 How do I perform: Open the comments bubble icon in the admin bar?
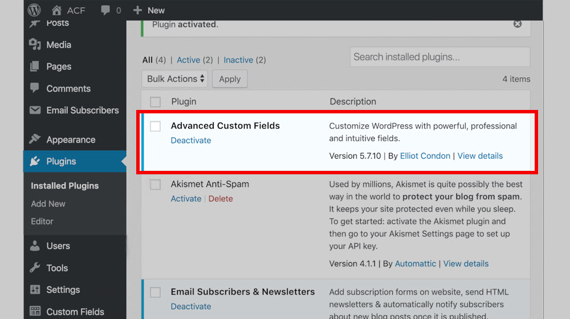click(105, 10)
